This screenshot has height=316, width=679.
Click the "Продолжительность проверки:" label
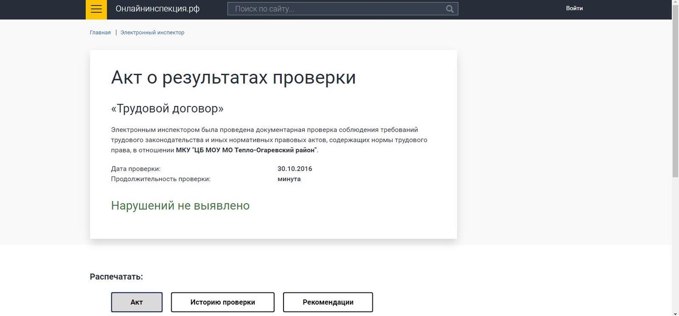161,179
